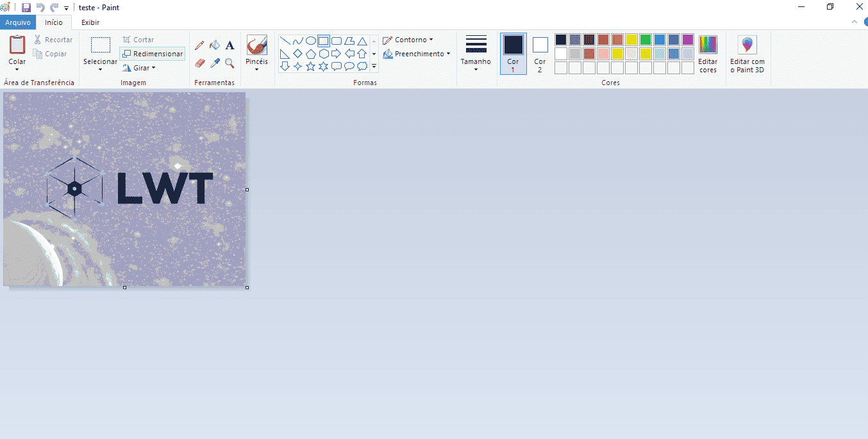Select the yellow color swatch

click(631, 39)
